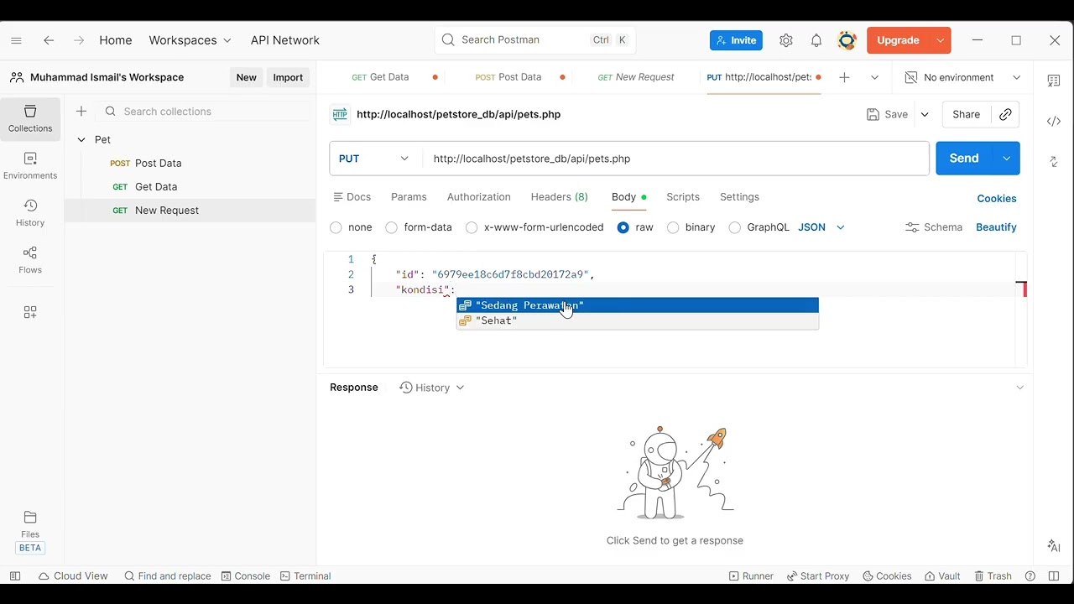Expand the Upgrade options arrow
1074x604 pixels.
pyautogui.click(x=940, y=40)
